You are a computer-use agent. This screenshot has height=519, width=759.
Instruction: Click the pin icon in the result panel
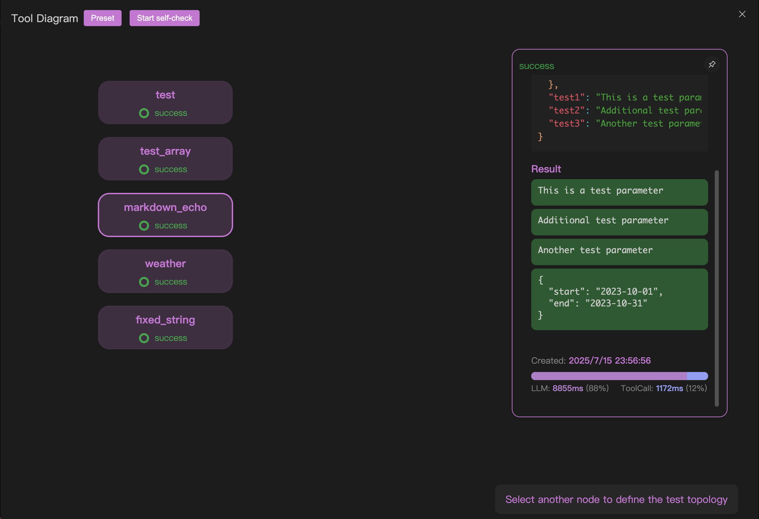click(x=712, y=64)
